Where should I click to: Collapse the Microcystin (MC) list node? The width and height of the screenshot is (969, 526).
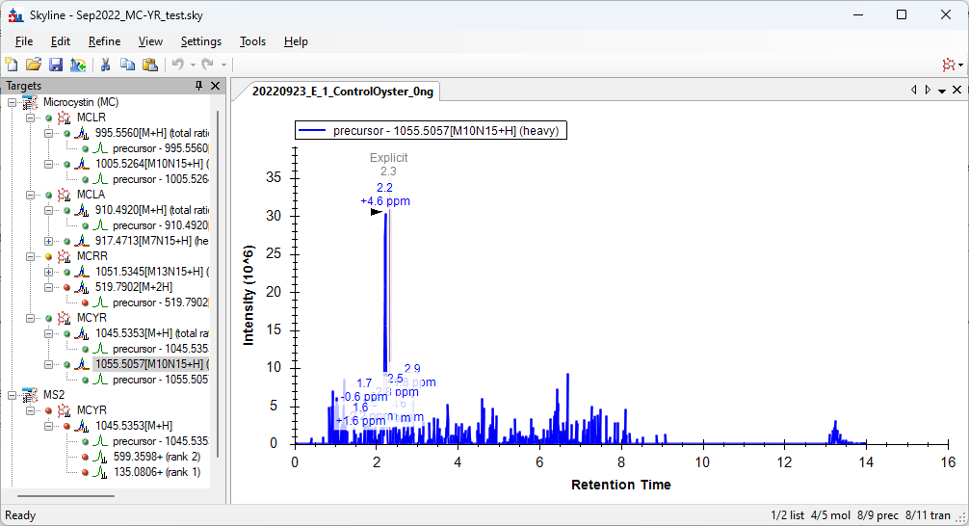[12, 102]
